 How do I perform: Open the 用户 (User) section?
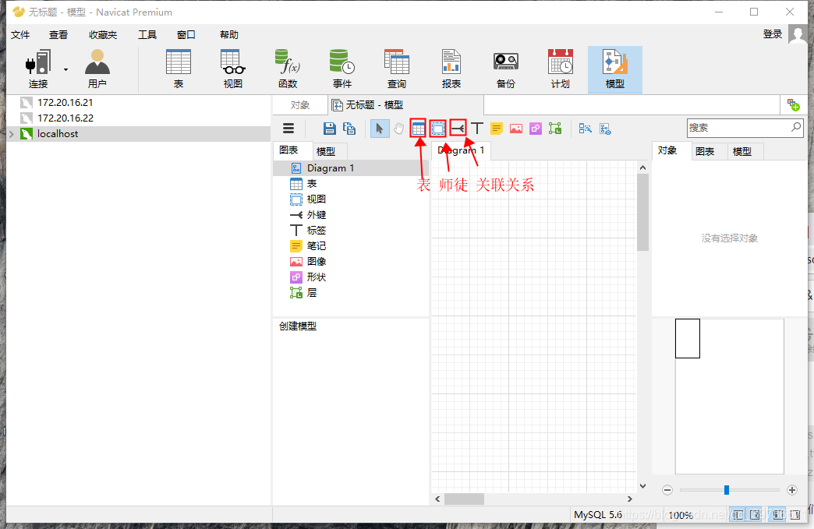coord(97,69)
